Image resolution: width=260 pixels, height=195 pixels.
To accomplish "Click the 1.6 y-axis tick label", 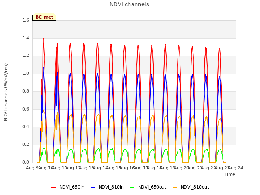I will [x=26, y=20].
